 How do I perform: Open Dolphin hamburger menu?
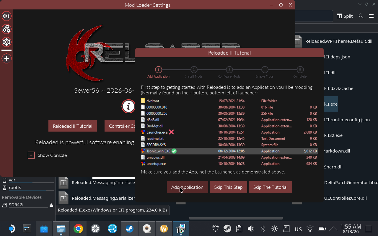tap(371, 16)
